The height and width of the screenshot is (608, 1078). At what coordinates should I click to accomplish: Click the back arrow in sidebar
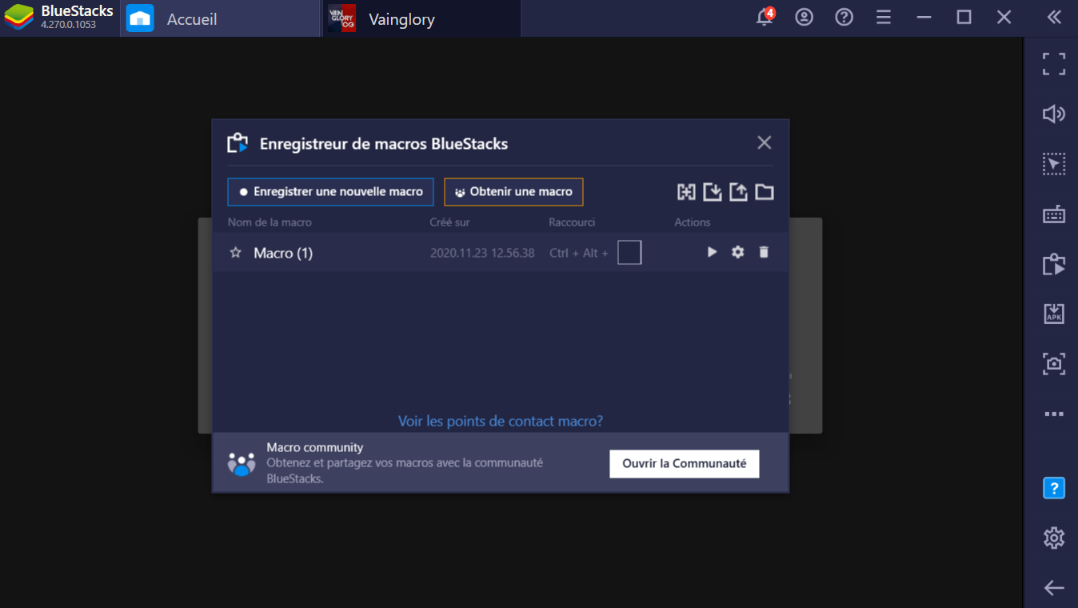coord(1054,588)
